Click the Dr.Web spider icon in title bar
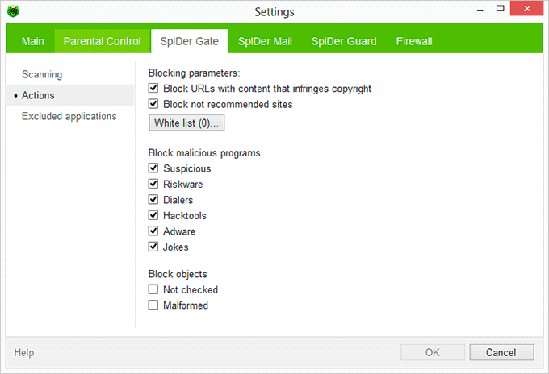Screen dimensions: 549x374 point(13,11)
